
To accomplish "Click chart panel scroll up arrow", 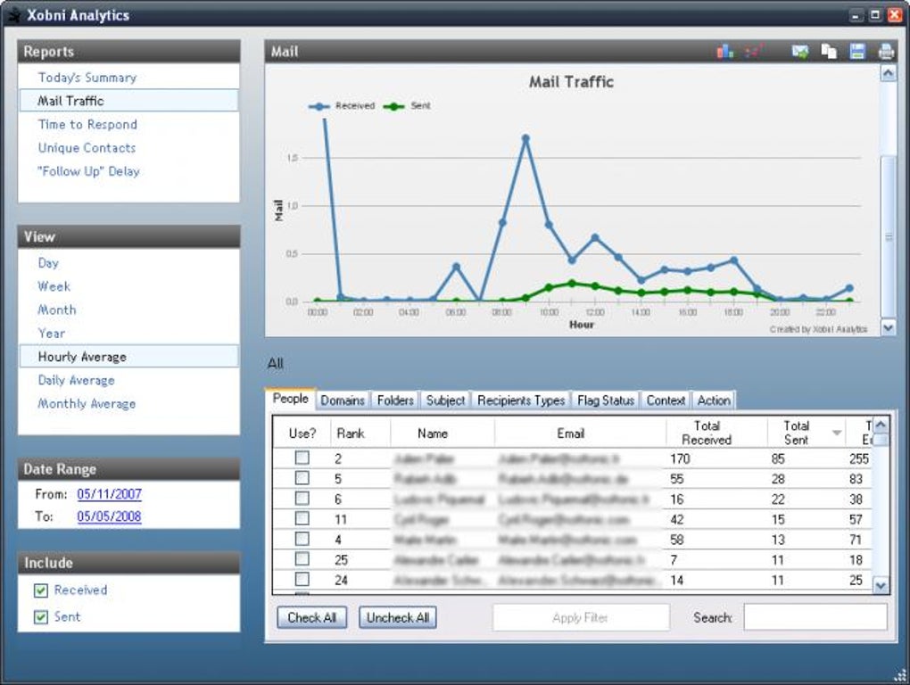I will [x=888, y=73].
